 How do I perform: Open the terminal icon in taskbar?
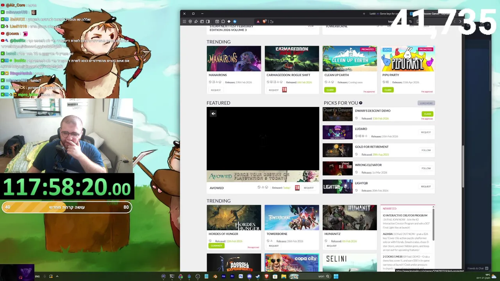(x=172, y=276)
